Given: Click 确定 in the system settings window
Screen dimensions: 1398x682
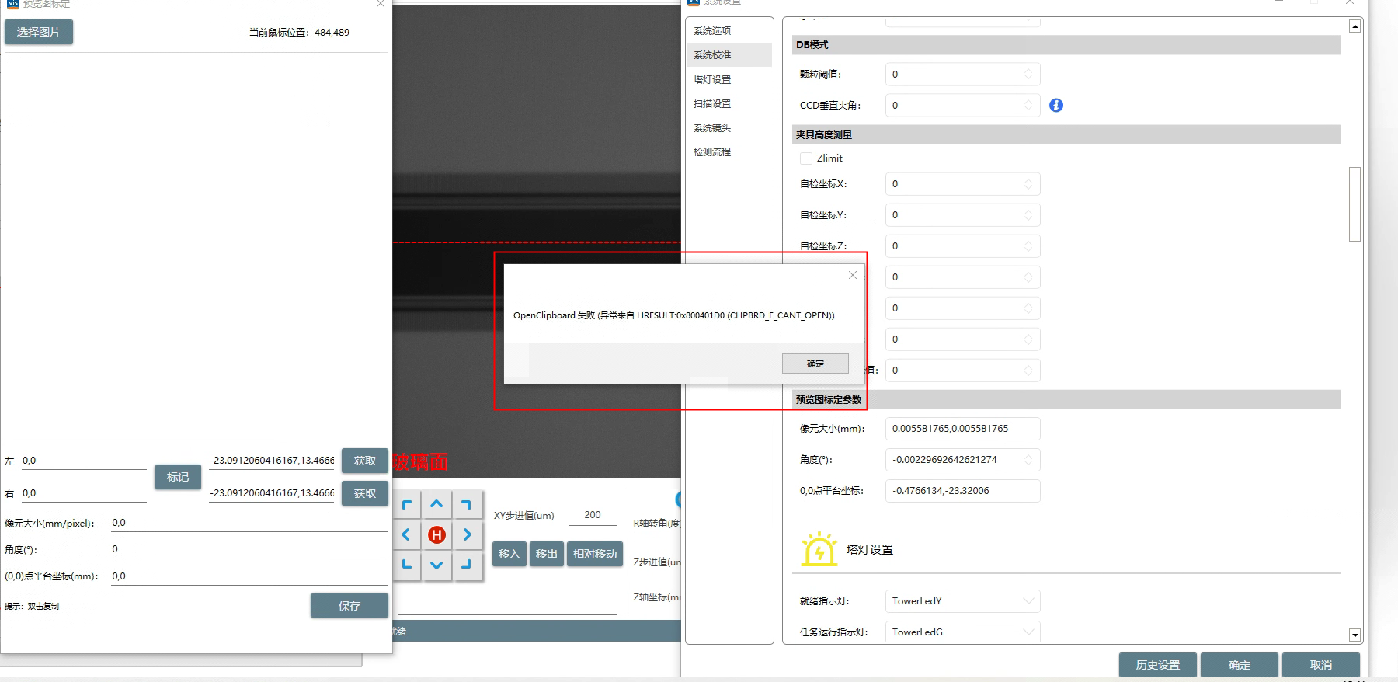Looking at the screenshot, I should click(1240, 665).
